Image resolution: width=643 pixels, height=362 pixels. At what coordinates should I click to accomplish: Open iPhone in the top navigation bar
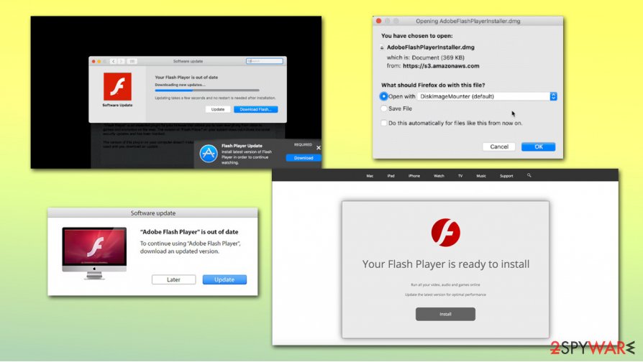pos(414,176)
